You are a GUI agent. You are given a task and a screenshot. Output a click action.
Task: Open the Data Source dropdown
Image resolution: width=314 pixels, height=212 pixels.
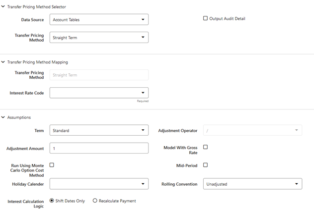point(99,19)
